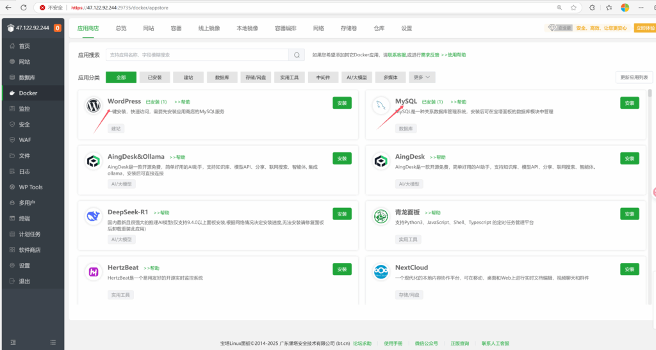Switch to the 容器编排 tab
Image resolution: width=656 pixels, height=350 pixels.
pos(286,28)
